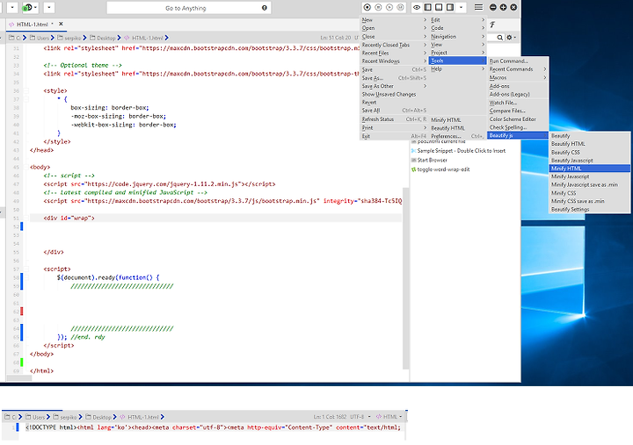This screenshot has width=633, height=445.
Task: Click the play last macro icon
Action: click(389, 7)
